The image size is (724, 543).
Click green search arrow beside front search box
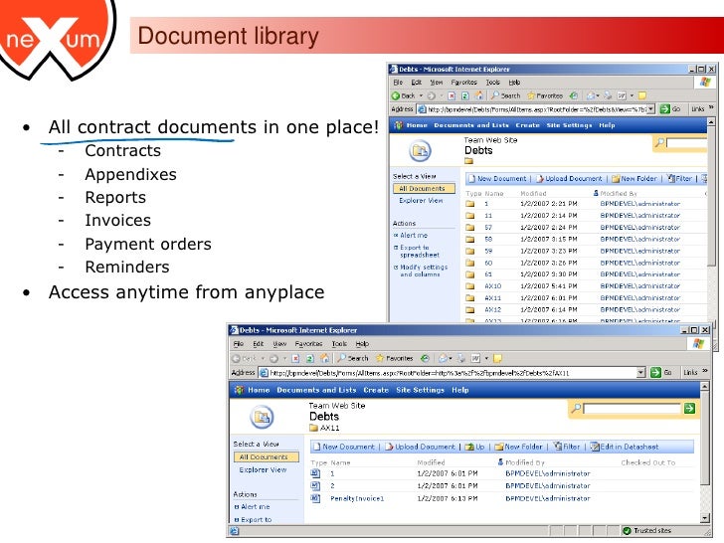689,408
